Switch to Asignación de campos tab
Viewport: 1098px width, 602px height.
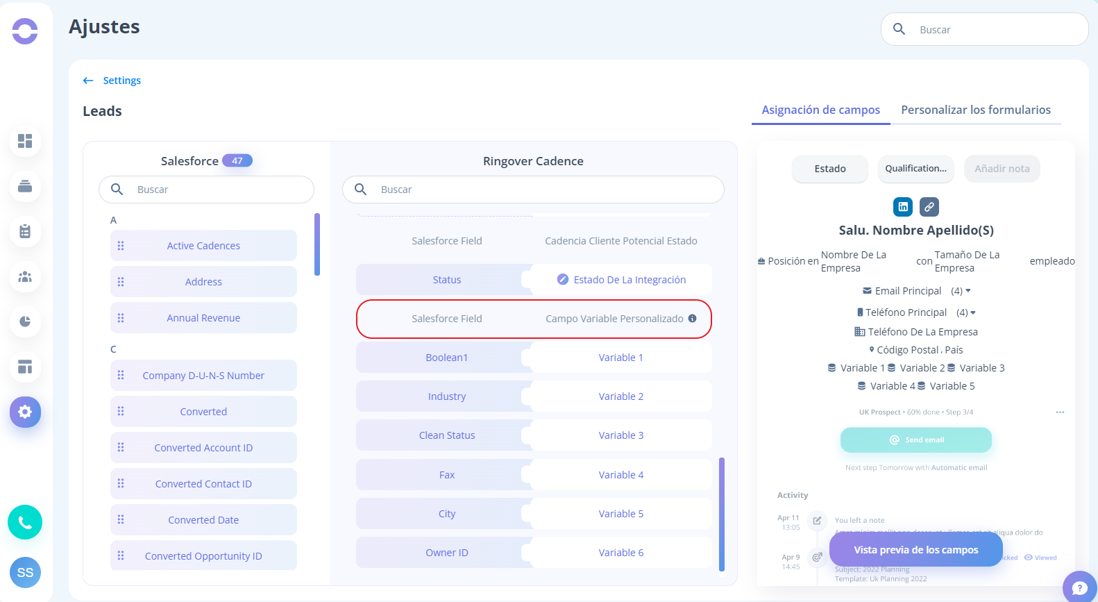tap(821, 110)
